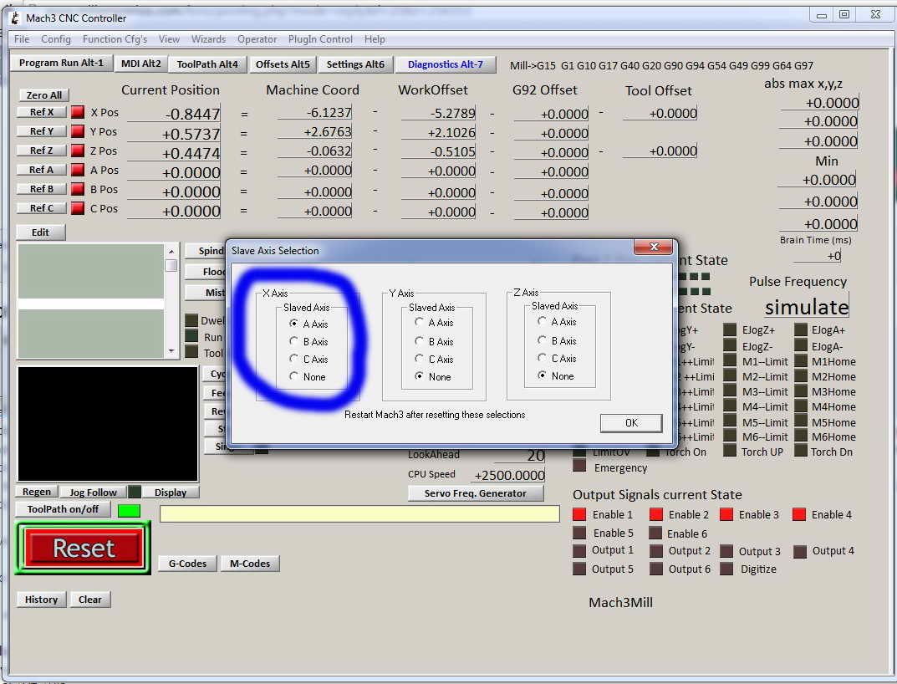Open the Wizards menu

tap(208, 39)
